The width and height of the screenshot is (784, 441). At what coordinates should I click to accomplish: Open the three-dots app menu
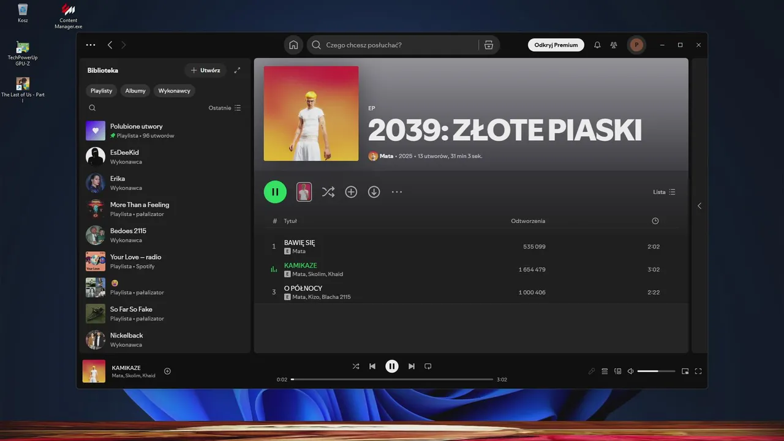[x=91, y=45]
